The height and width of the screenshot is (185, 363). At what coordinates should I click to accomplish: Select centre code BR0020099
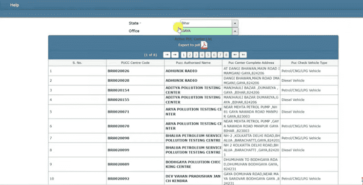coord(119,150)
